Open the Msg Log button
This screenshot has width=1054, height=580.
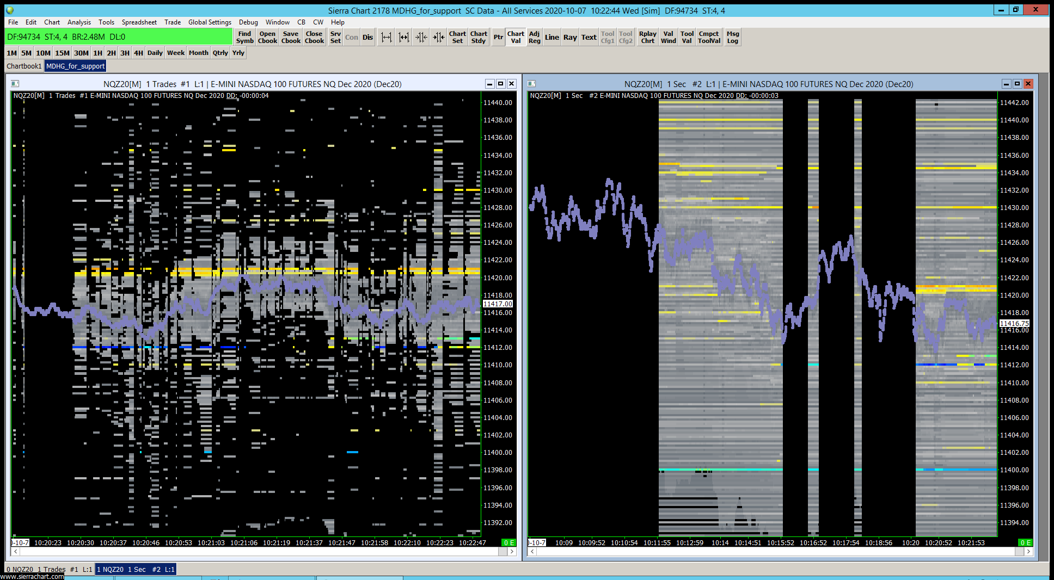click(x=732, y=37)
